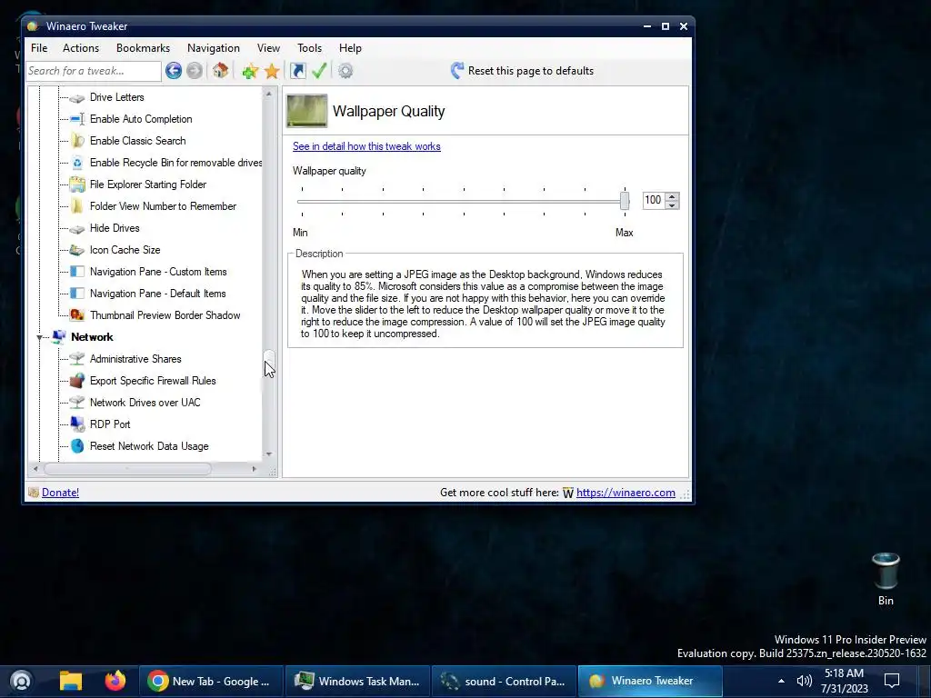Click the Reset Network Data Usage icon
931x698 pixels.
coord(77,445)
